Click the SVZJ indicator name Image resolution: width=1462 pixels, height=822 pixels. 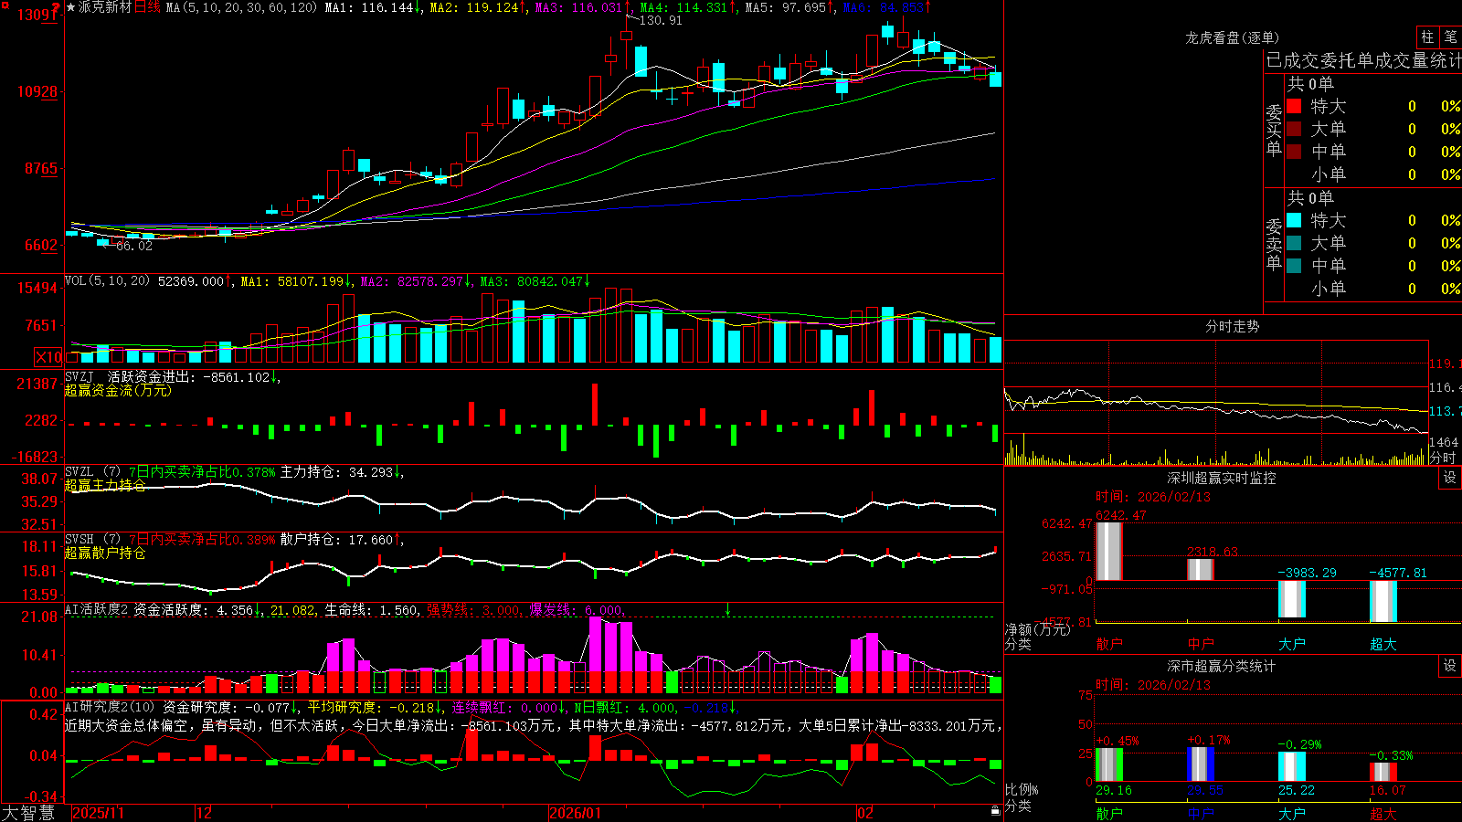coord(79,376)
